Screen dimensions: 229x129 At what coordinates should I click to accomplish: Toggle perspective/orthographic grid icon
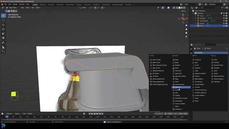tap(186, 37)
